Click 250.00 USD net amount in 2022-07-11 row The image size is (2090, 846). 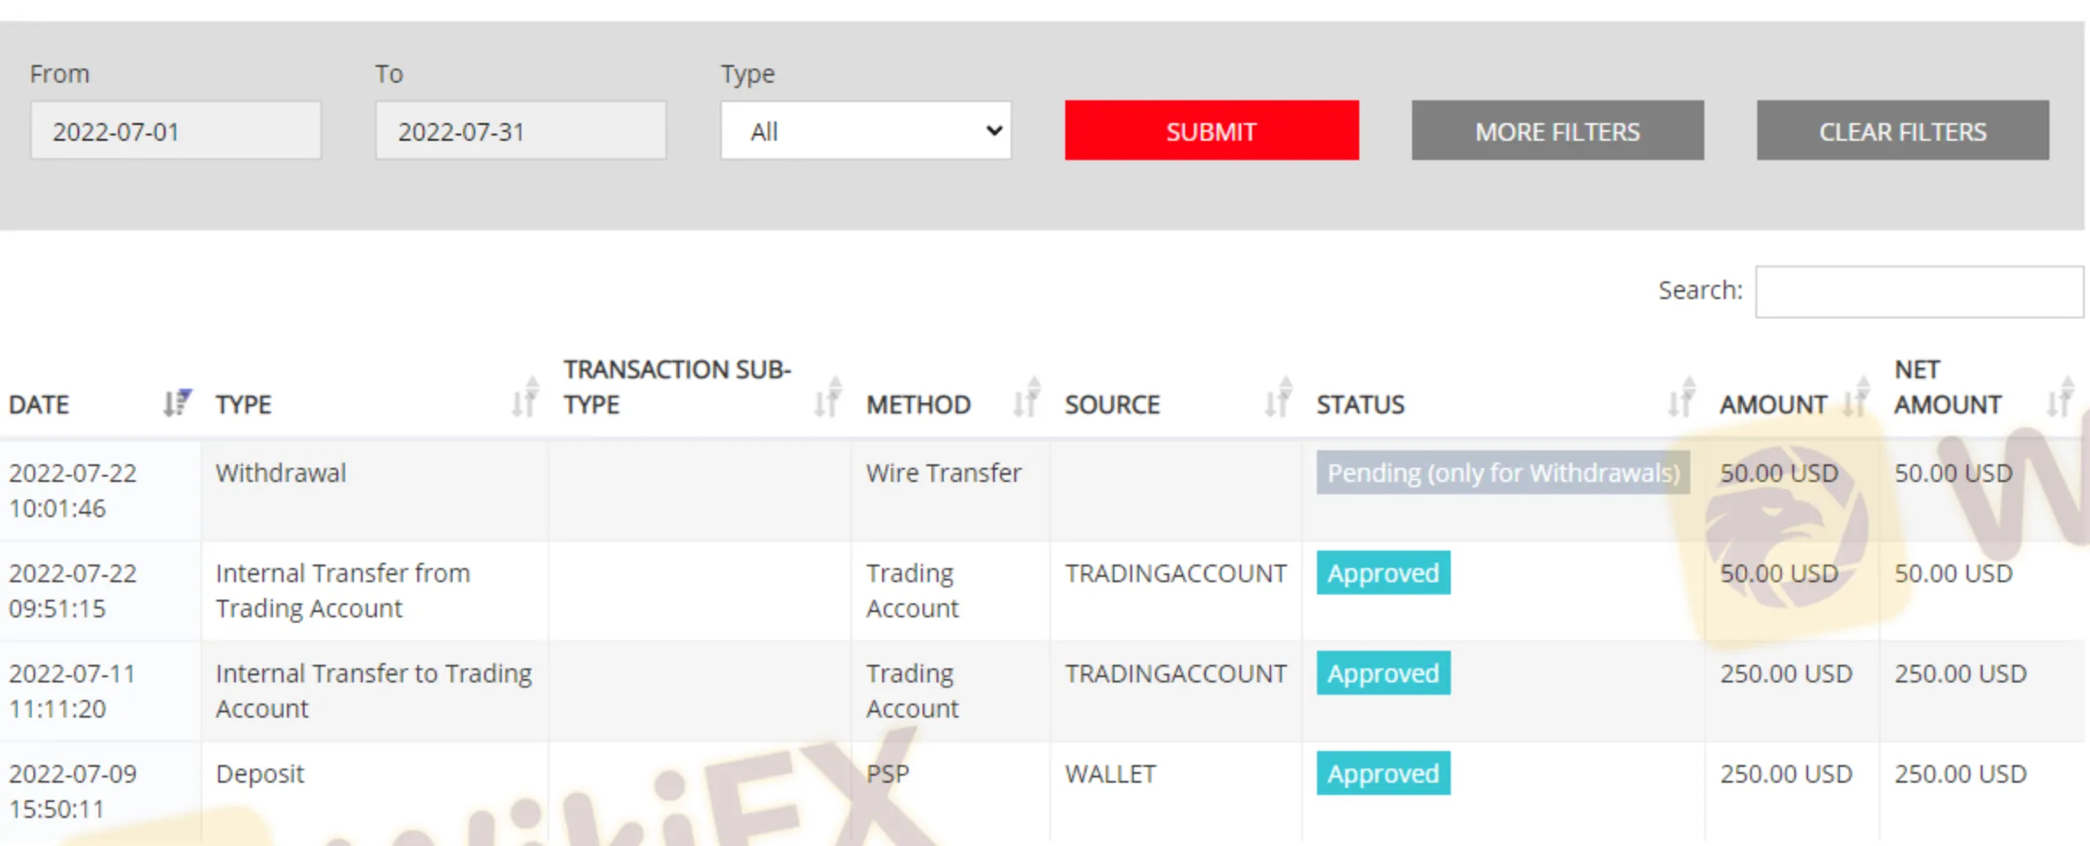tap(1961, 673)
